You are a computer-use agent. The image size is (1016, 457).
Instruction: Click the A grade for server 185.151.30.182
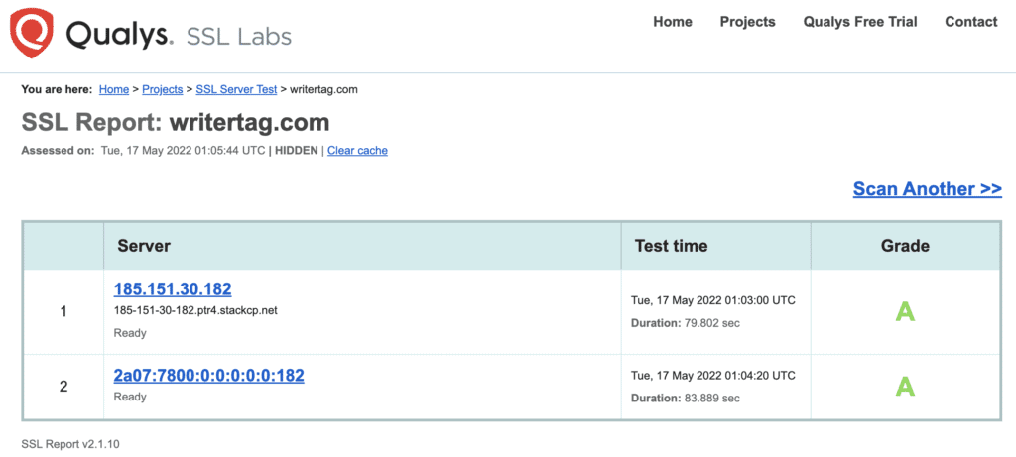point(905,312)
